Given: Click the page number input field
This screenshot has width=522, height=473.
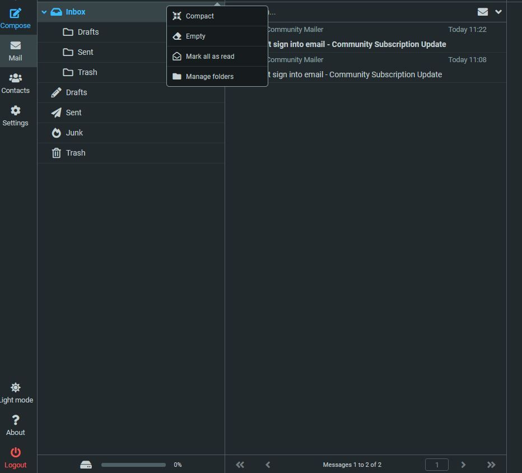Looking at the screenshot, I should click(436, 465).
